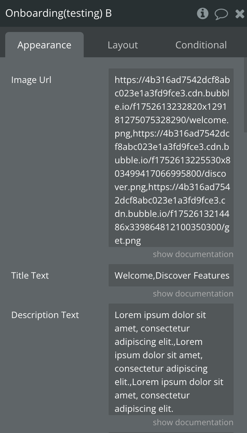The image size is (247, 433).
Task: Click inside the Description Text field
Action: [x=171, y=359]
